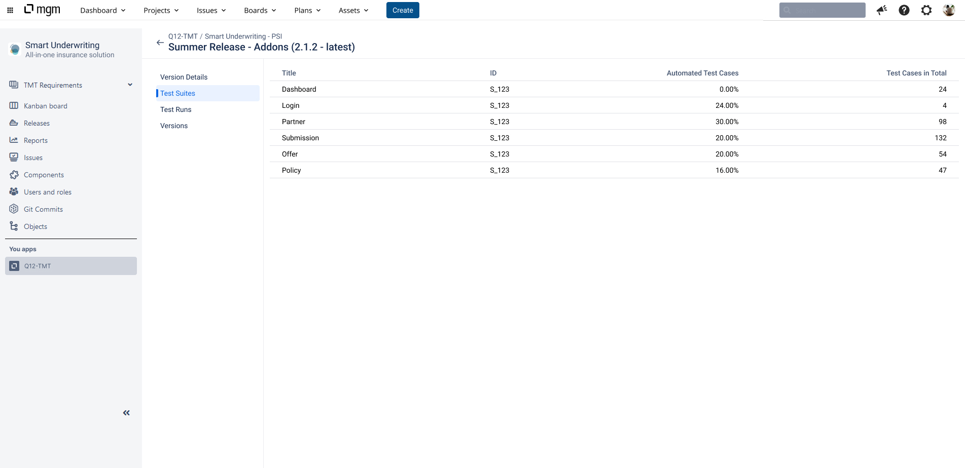The height and width of the screenshot is (468, 965).
Task: Click inside the search field
Action: click(822, 10)
